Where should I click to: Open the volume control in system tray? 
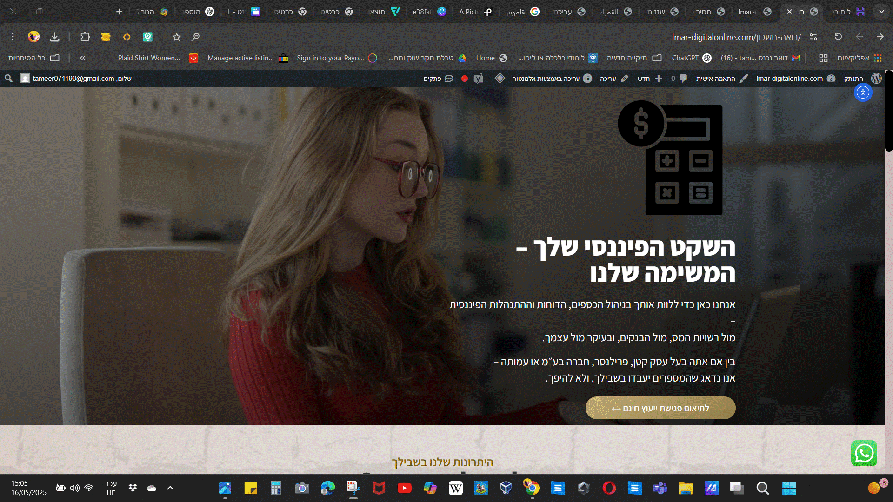tap(74, 488)
